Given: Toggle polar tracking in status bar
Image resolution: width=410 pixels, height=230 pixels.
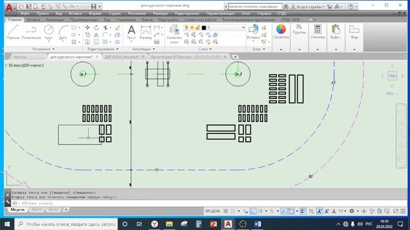Looking at the screenshot, I should click(260, 211).
